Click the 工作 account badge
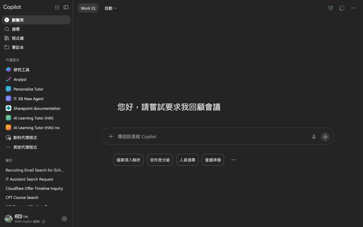363x227 pixels. [x=18, y=217]
